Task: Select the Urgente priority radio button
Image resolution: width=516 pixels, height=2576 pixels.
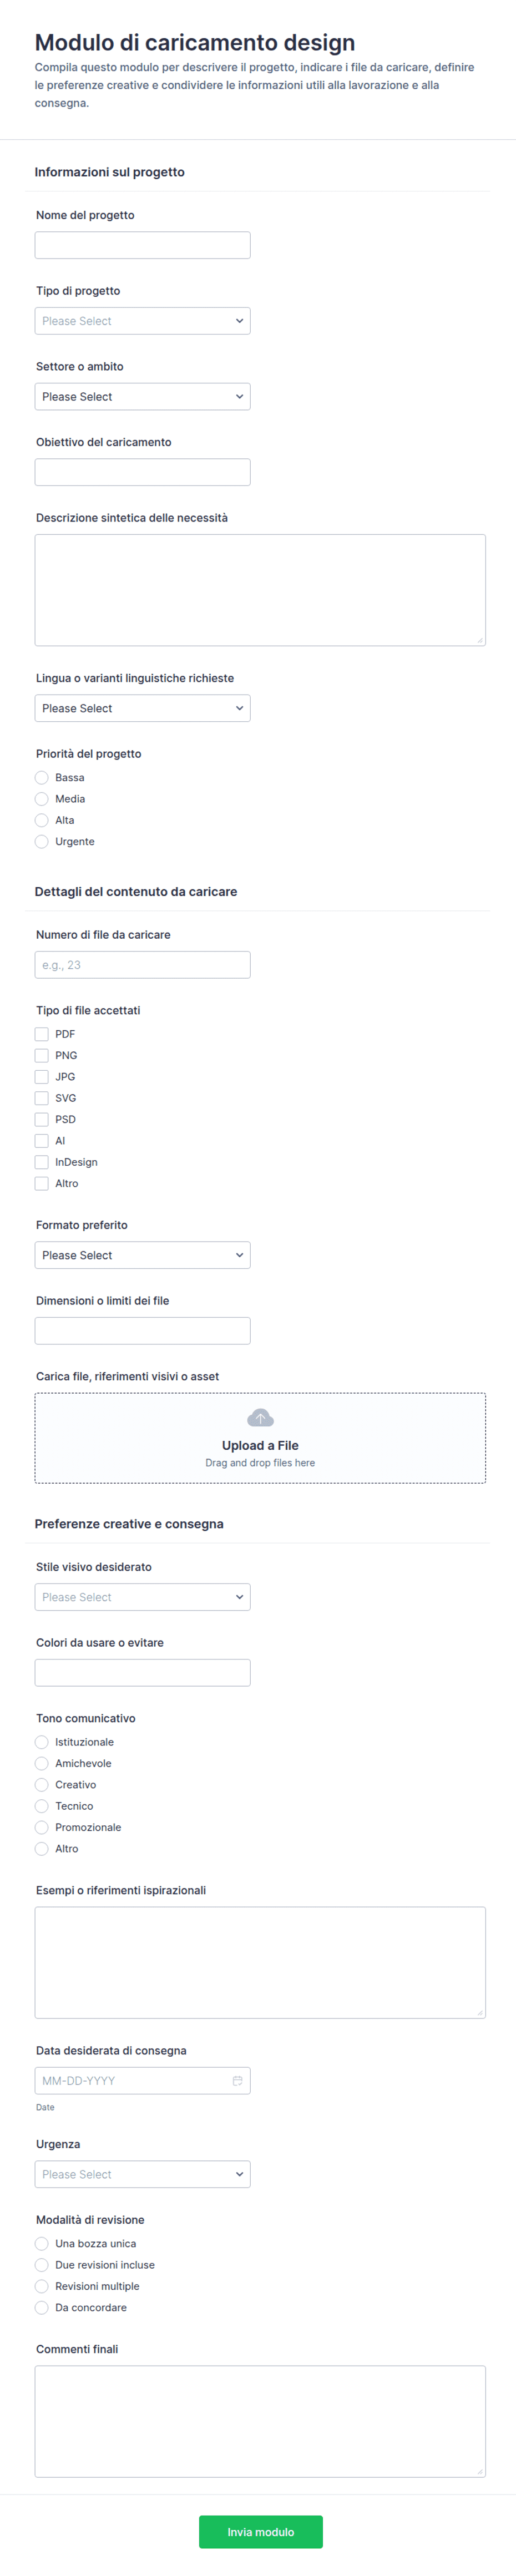Action: click(x=42, y=842)
